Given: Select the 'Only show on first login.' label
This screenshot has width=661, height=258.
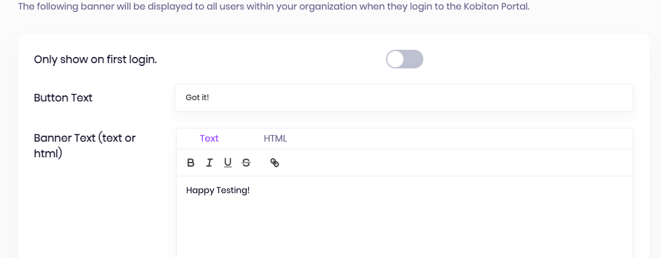Looking at the screenshot, I should pyautogui.click(x=95, y=59).
